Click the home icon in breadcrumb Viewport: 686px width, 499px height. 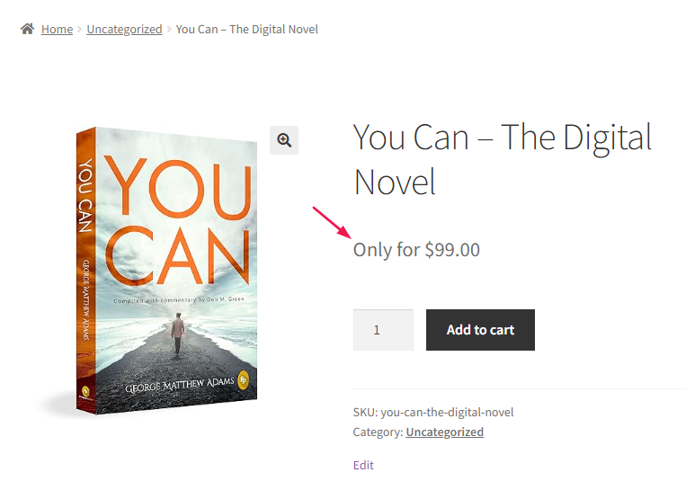[x=28, y=29]
